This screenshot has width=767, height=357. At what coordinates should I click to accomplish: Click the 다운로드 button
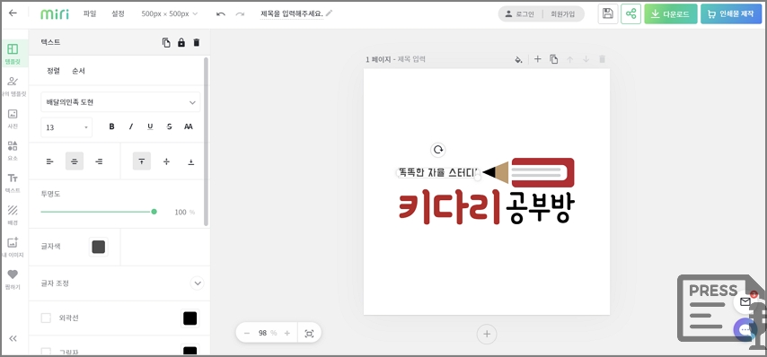tap(671, 13)
